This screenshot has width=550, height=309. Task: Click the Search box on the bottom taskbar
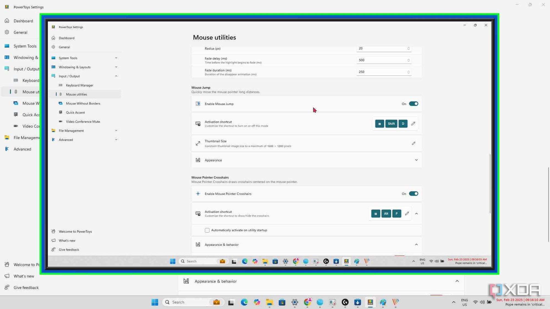193,302
